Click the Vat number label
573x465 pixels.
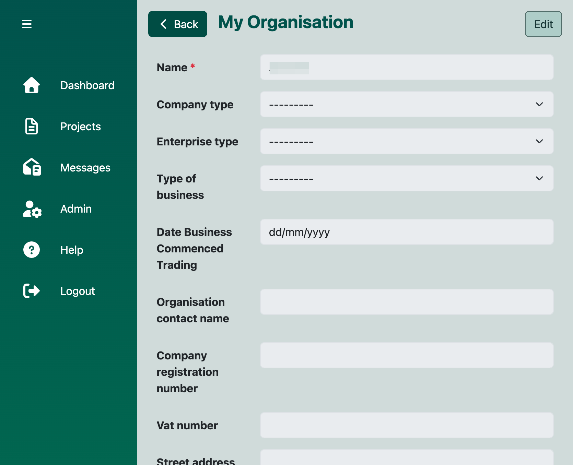coord(187,426)
